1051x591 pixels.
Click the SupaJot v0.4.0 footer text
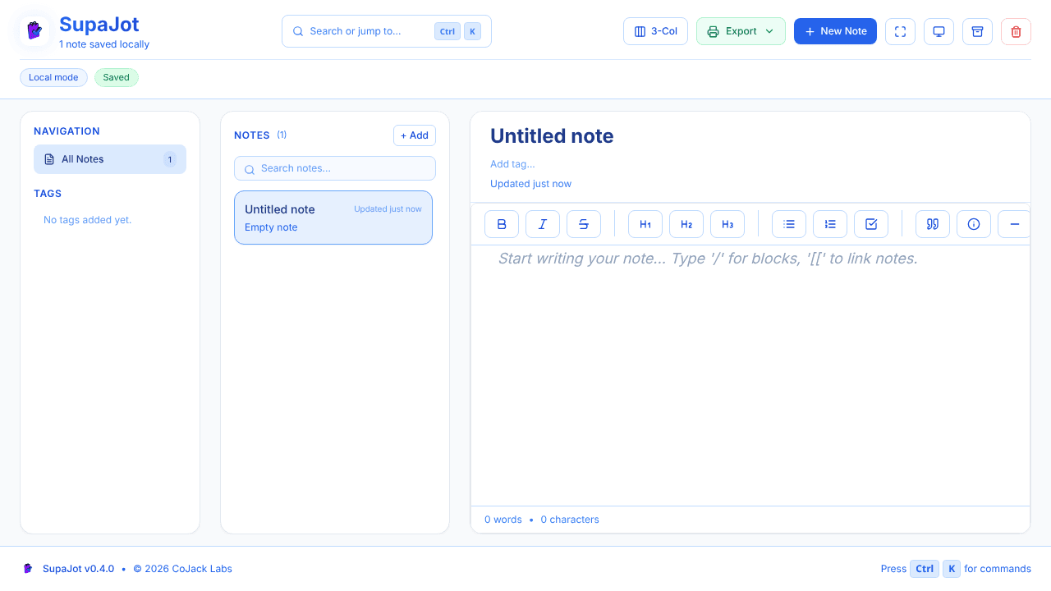pos(79,568)
